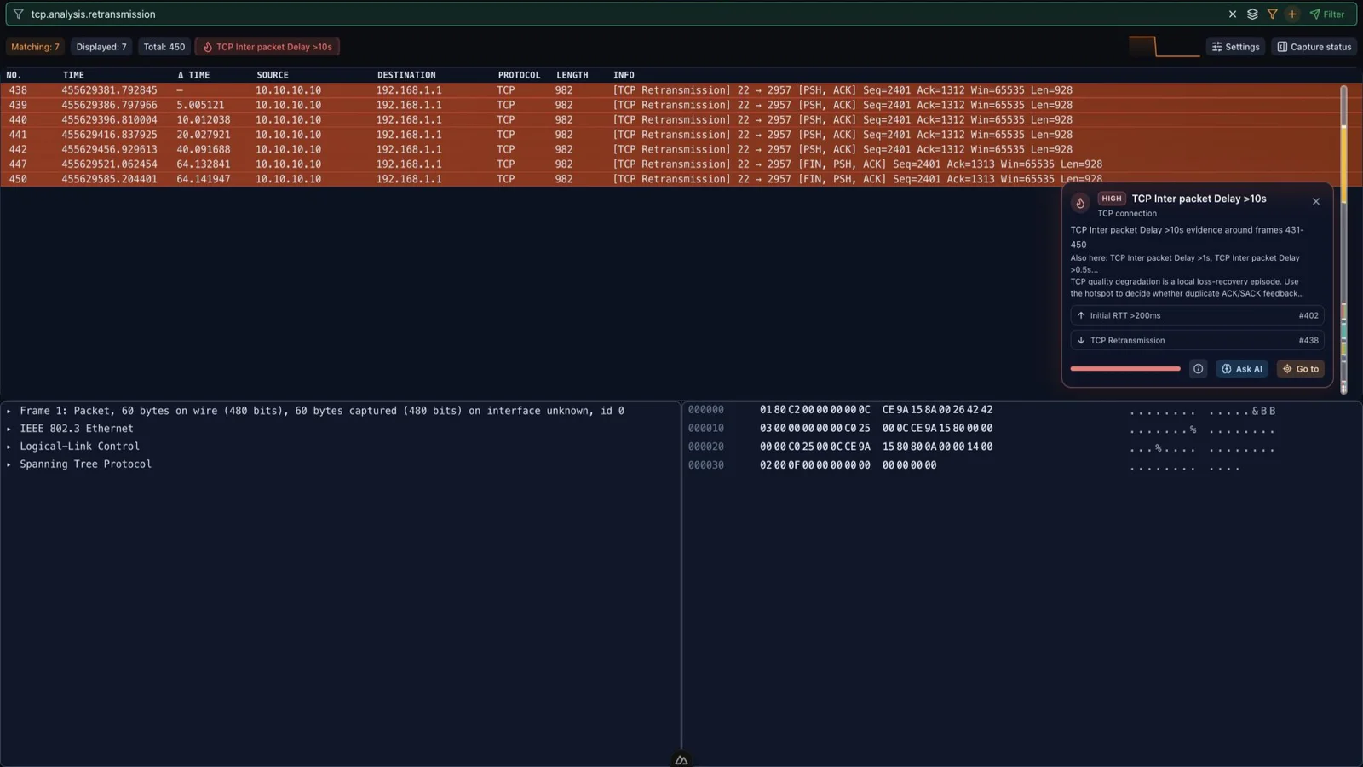Image resolution: width=1363 pixels, height=767 pixels.
Task: Expand the Spanning Tree Protocol node
Action: pyautogui.click(x=9, y=464)
